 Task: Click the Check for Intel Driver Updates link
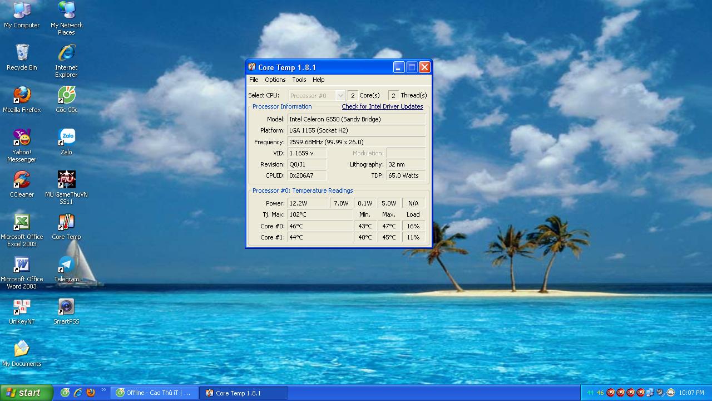pos(382,106)
